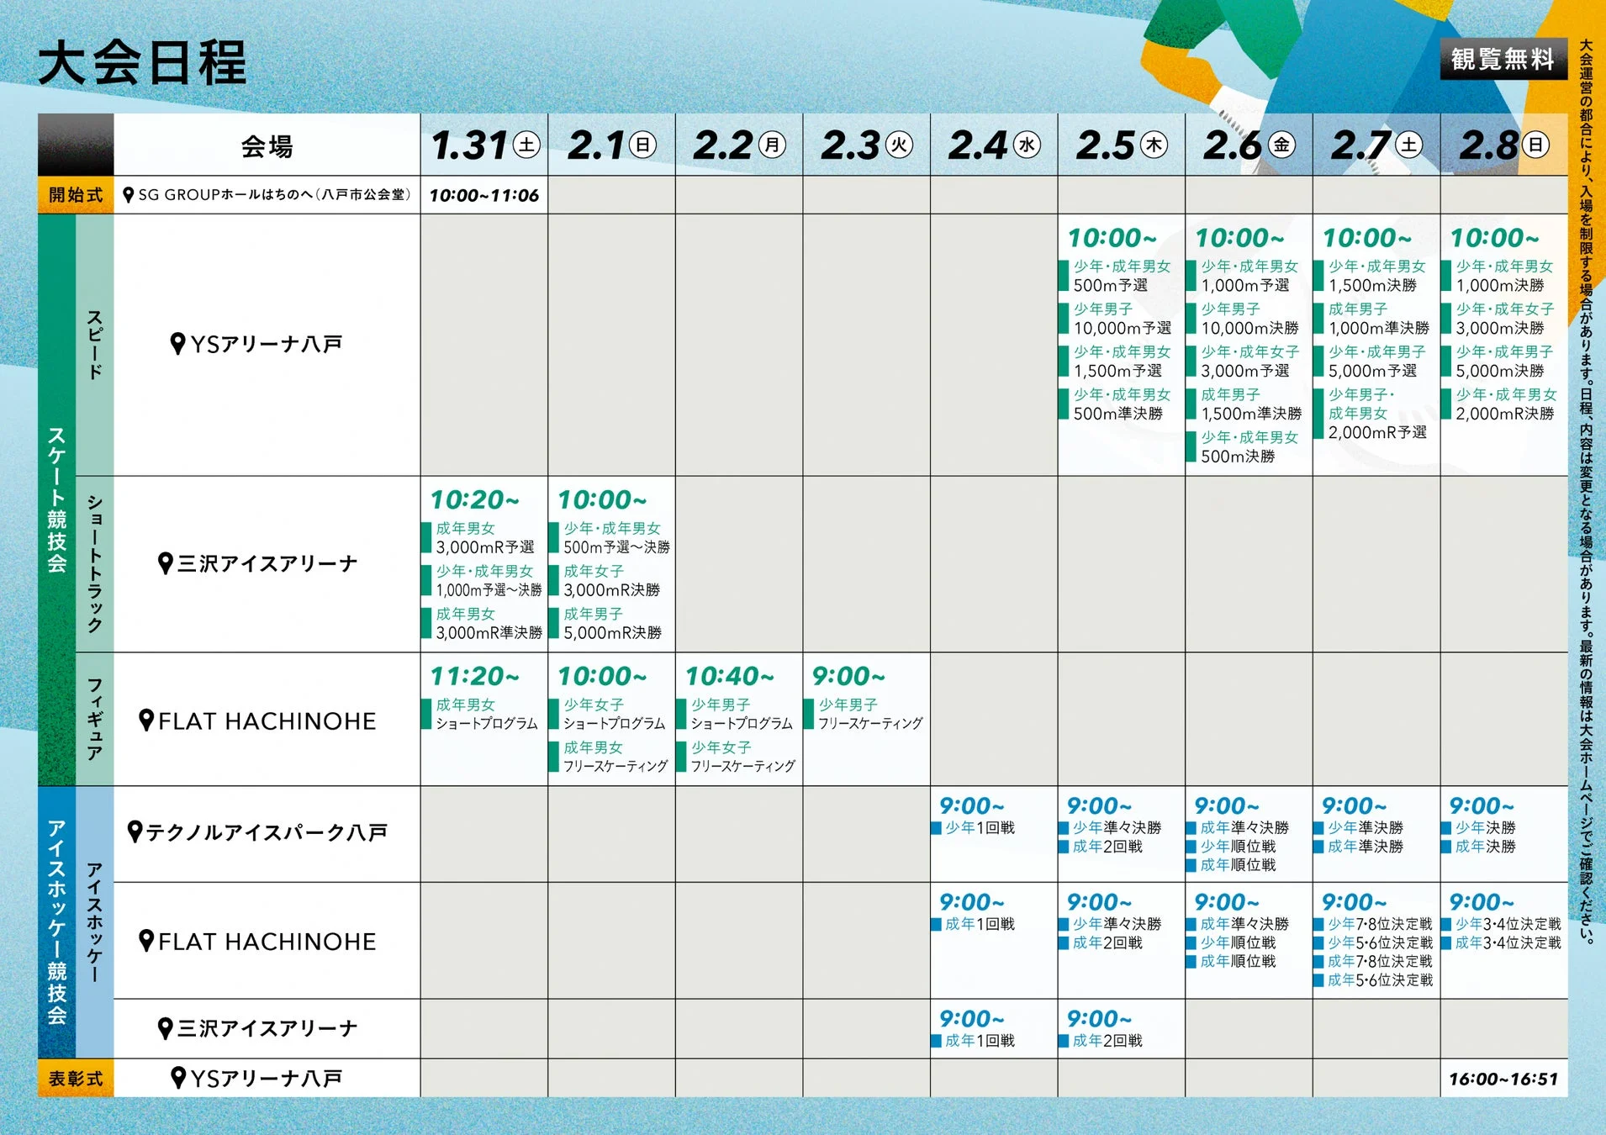Click the location pin beside テクノルアイスパーク八戸

(135, 832)
